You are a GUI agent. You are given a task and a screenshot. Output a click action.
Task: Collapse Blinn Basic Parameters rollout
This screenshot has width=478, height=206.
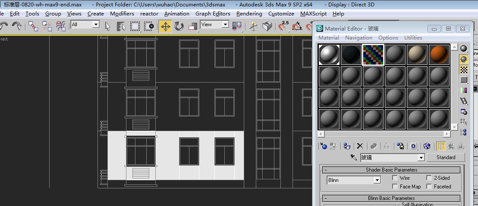(x=391, y=198)
